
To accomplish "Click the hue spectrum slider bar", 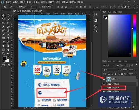I will point(135,36).
